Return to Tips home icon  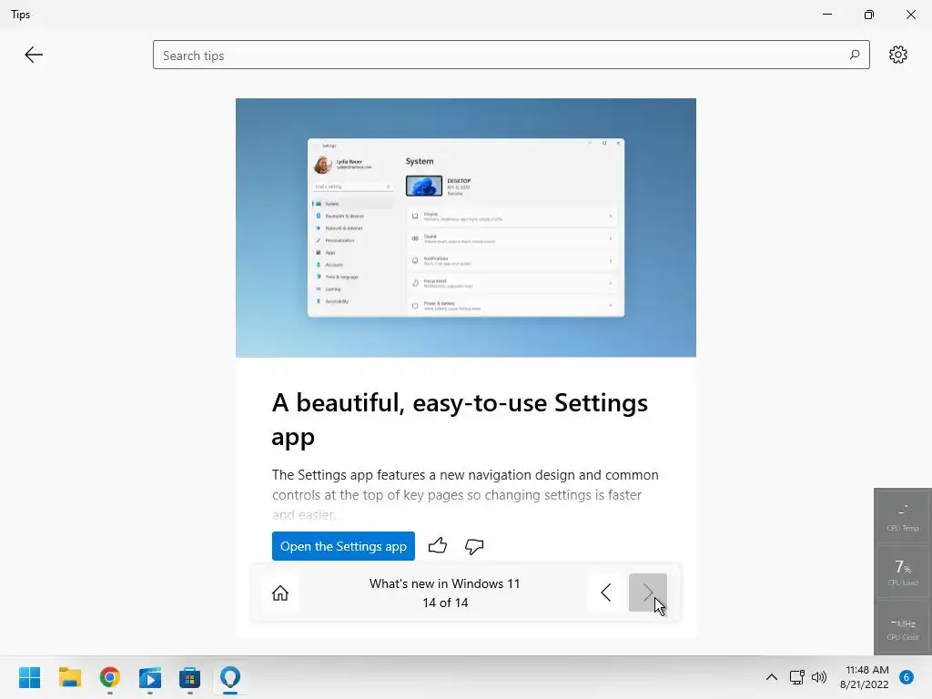[x=280, y=593]
